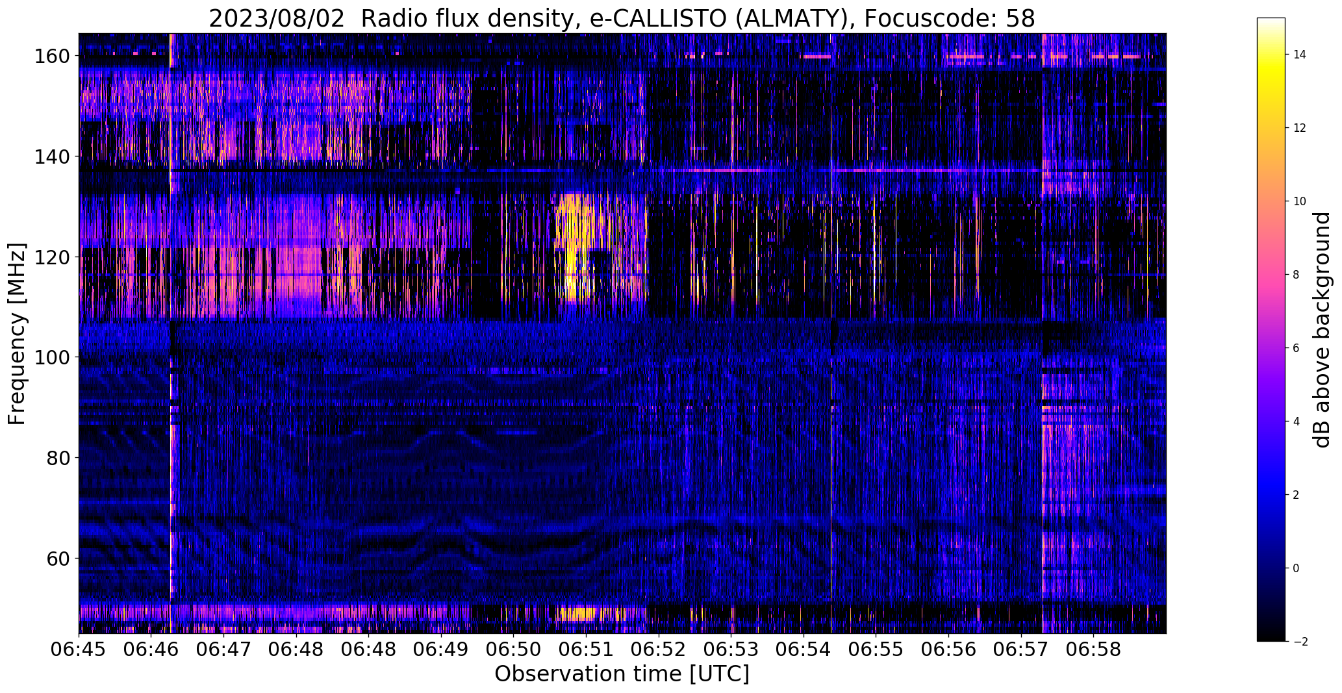Select the 60 frequency tick label
The image size is (1342, 693).
pyautogui.click(x=58, y=558)
